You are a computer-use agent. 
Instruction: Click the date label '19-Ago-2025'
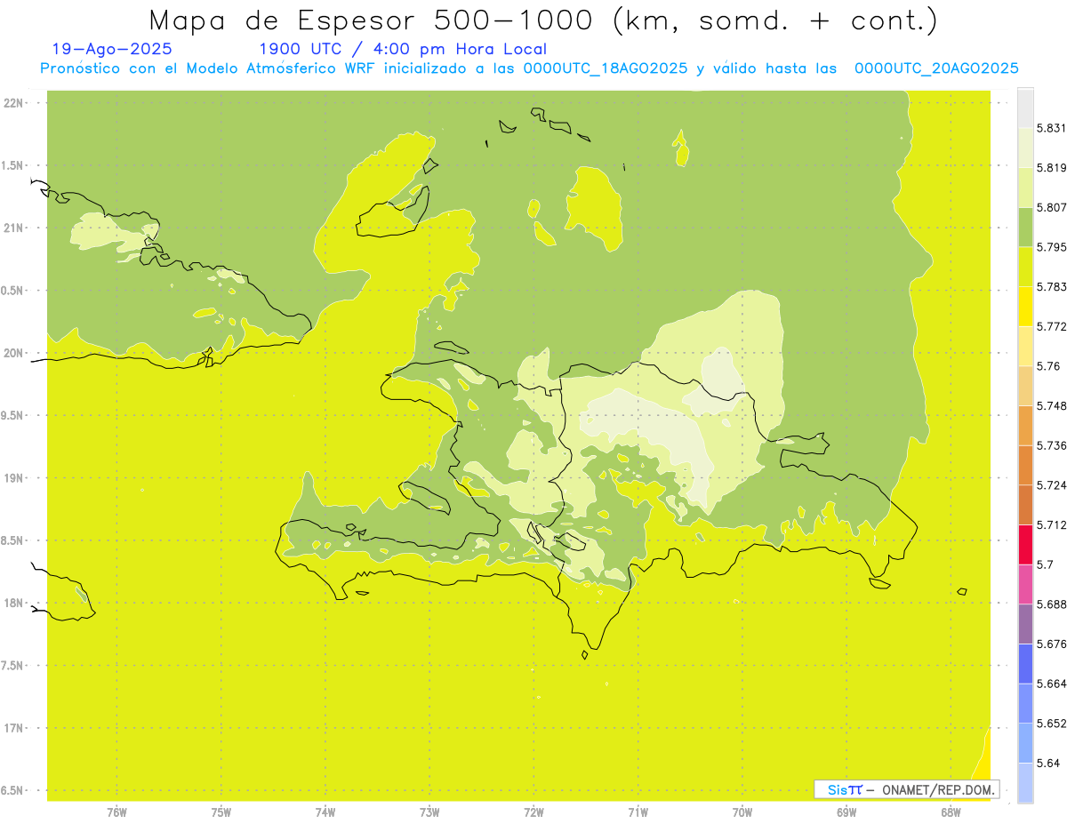click(112, 50)
